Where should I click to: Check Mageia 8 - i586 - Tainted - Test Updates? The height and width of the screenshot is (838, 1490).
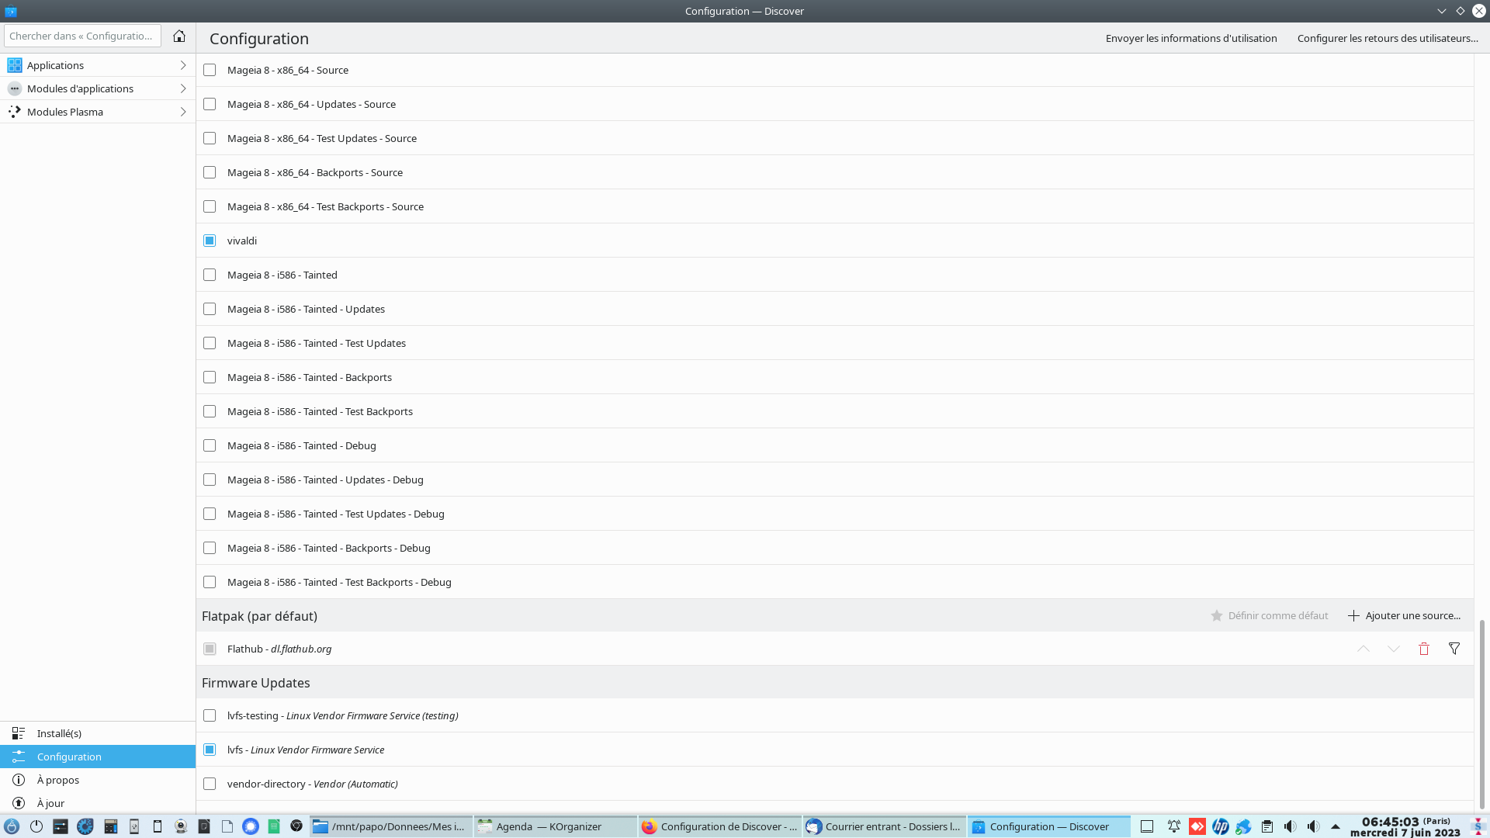tap(210, 343)
